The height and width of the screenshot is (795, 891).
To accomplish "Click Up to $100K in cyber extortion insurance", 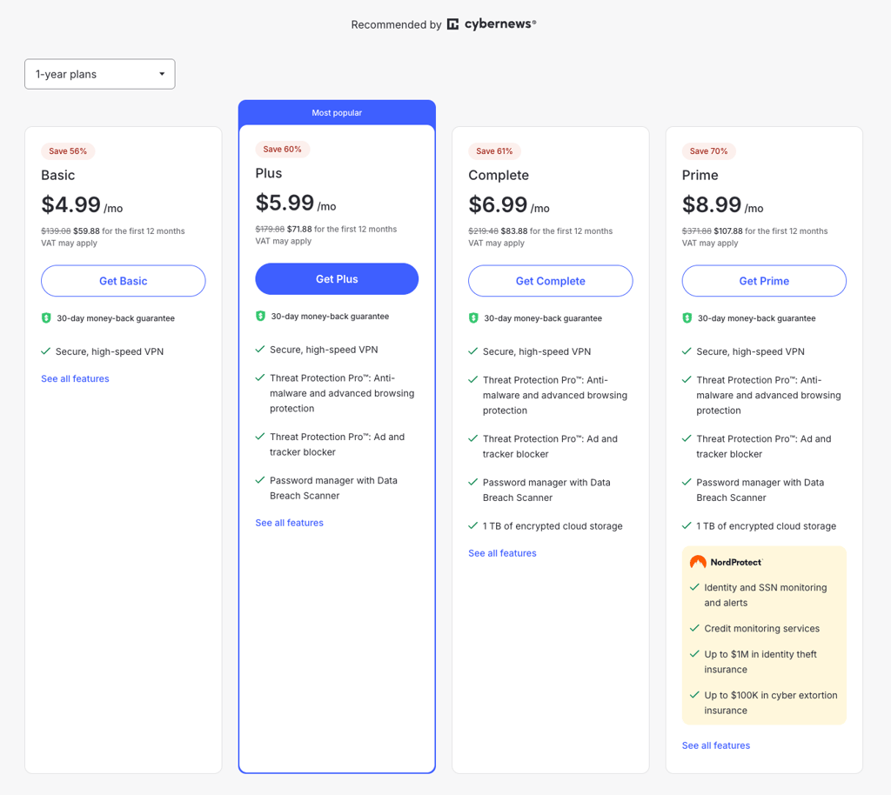I will tap(771, 703).
